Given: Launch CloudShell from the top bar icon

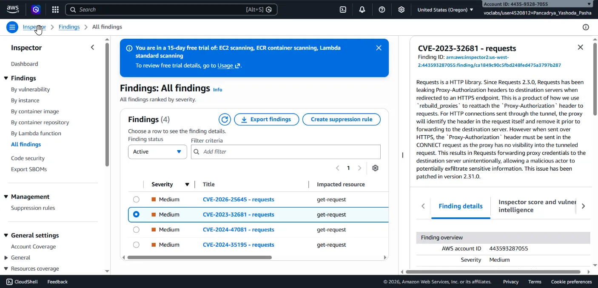Looking at the screenshot, I should point(343,9).
